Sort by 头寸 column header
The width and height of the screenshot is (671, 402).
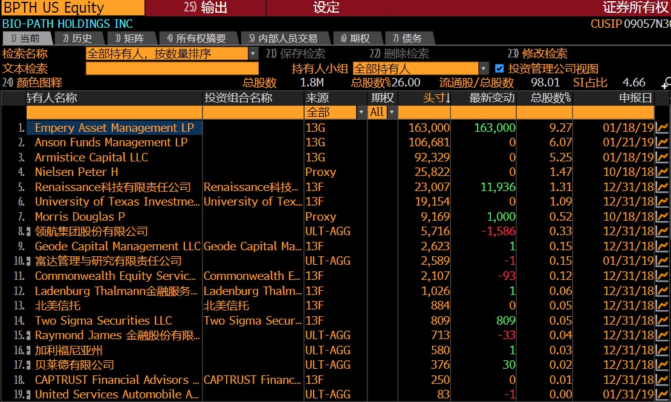point(436,98)
